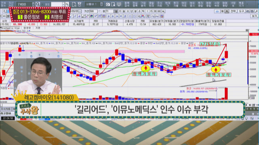Select the 분 minute chart period toggle
The image size is (259, 145).
(136, 11)
